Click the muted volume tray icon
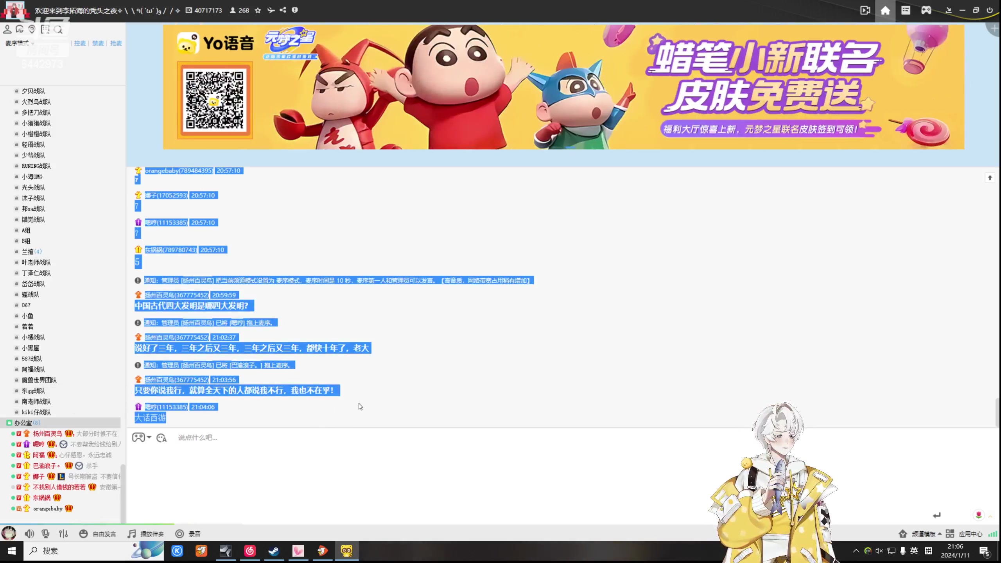The width and height of the screenshot is (1001, 563). click(879, 551)
